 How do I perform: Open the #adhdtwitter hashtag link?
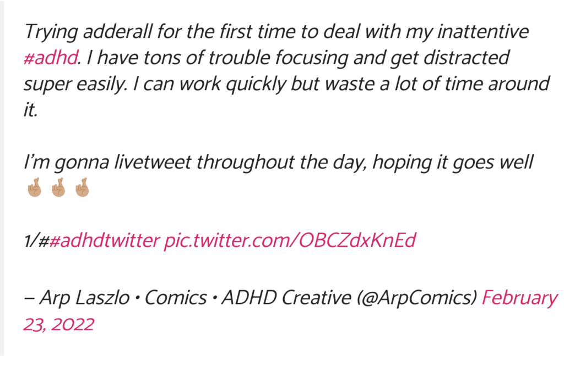104,240
